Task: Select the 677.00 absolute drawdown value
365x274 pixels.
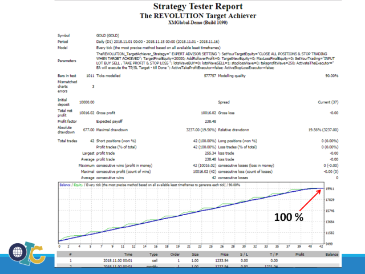Action: click(89, 130)
